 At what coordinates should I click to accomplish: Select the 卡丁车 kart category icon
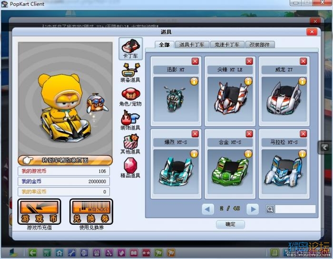(131, 48)
